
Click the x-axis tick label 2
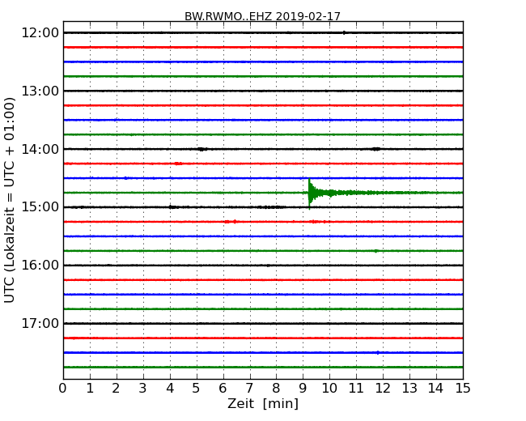(117, 389)
